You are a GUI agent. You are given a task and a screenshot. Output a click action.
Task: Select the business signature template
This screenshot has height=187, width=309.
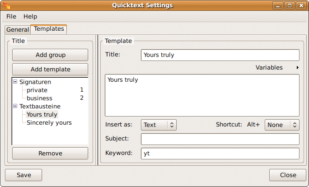[39, 98]
